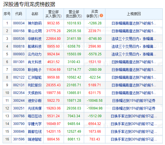Open stock code 000034 link

(19, 23)
